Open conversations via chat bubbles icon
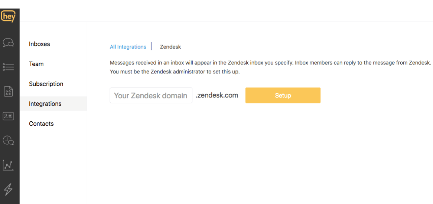The image size is (433, 204). pos(8,43)
